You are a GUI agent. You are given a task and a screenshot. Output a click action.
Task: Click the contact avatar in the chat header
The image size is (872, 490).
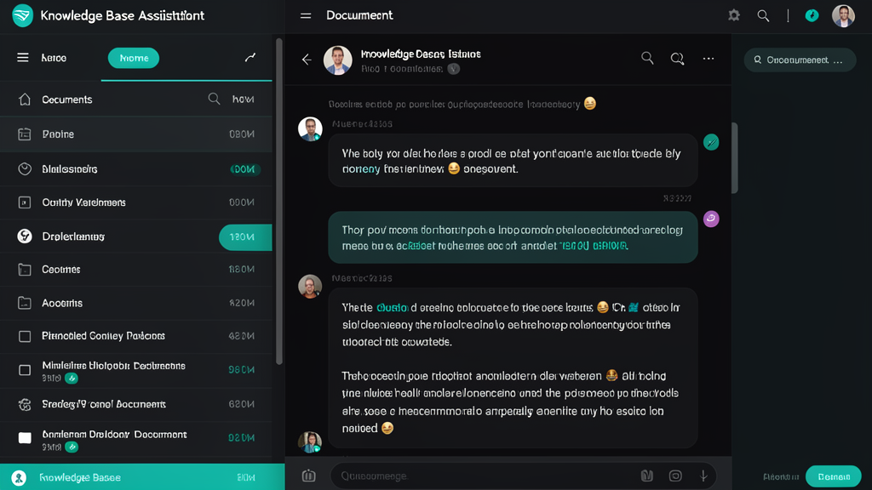click(x=337, y=60)
